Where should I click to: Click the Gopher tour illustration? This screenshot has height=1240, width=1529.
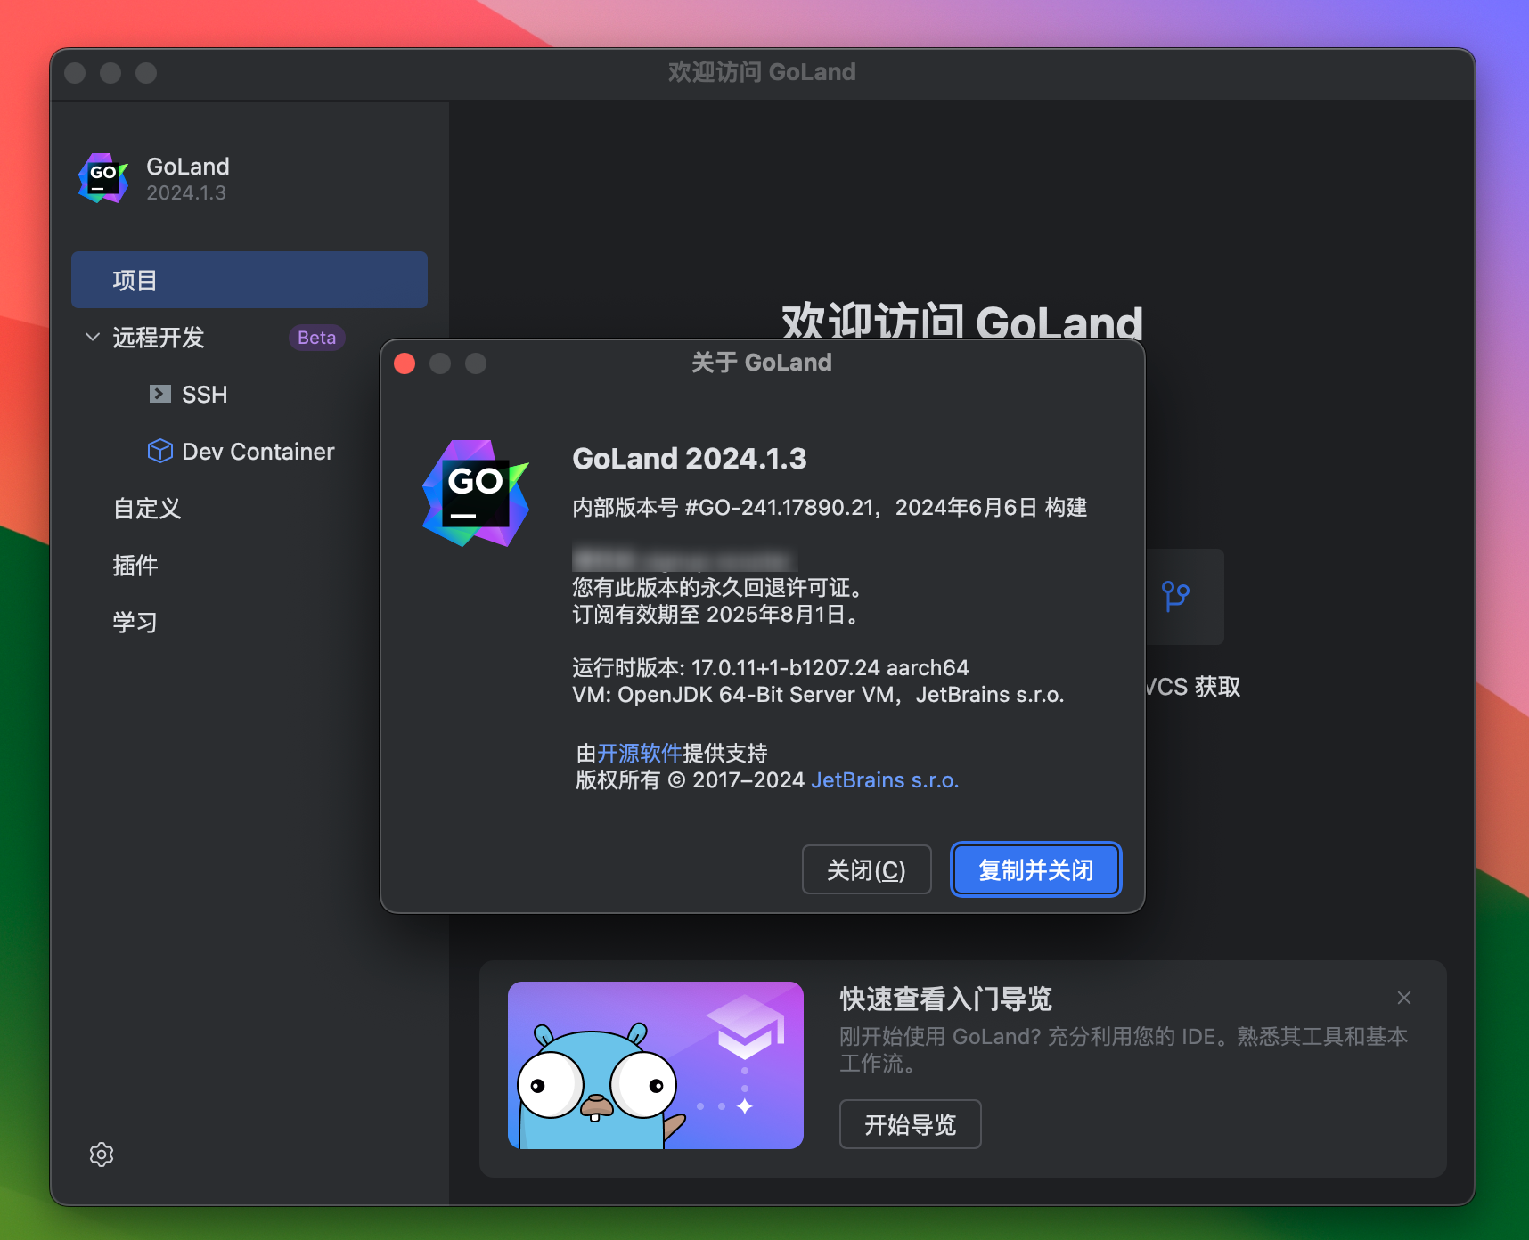[x=656, y=1065]
